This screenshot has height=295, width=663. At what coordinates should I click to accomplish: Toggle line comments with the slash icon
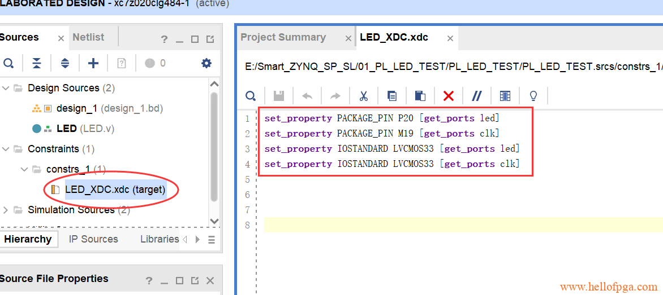(x=476, y=96)
